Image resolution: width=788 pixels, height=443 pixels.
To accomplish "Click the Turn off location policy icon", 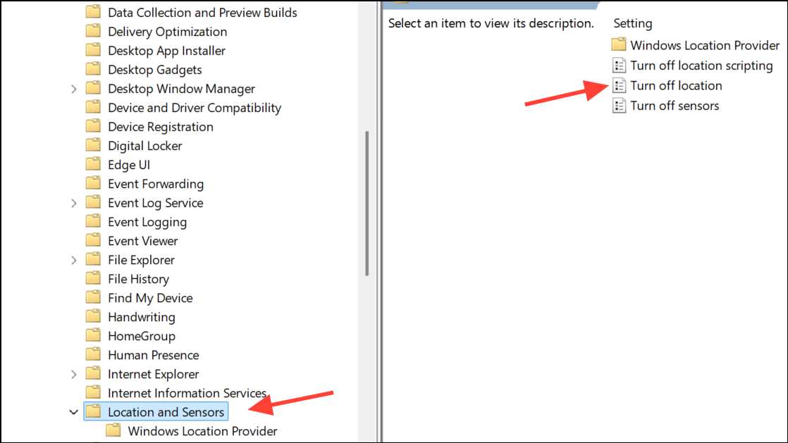I will click(x=619, y=85).
